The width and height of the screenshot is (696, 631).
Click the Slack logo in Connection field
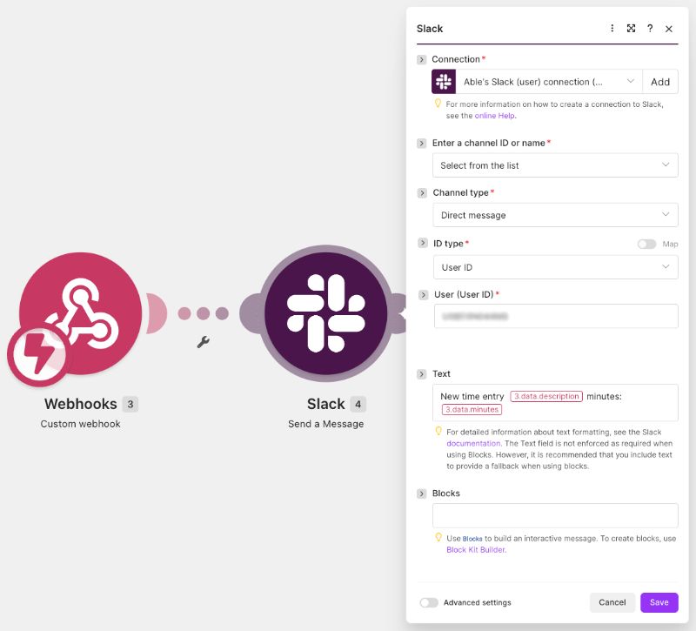(444, 82)
